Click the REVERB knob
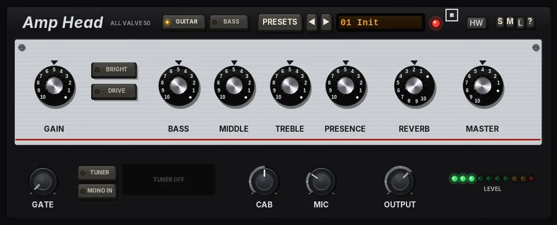Screen dimensions: 557x225 (x=414, y=86)
